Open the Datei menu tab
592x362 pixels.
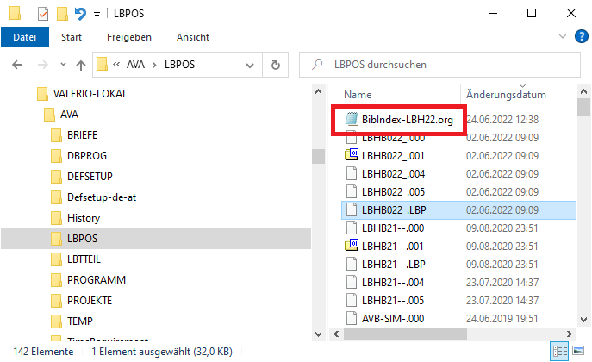coord(25,37)
